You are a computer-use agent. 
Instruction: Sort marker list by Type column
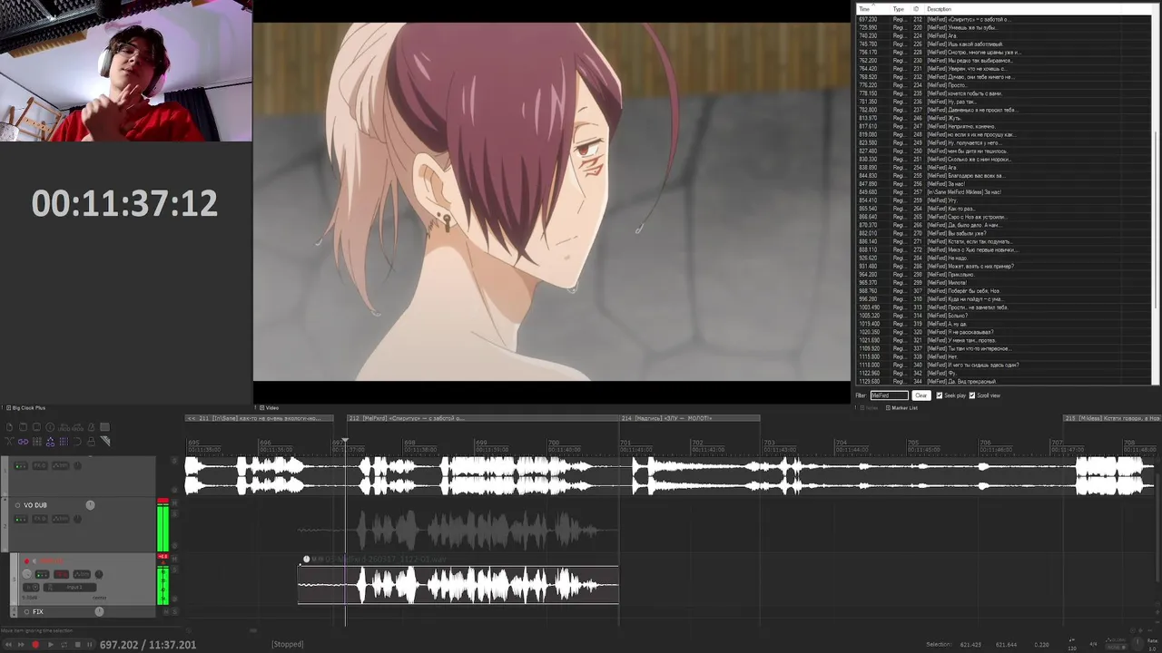click(x=899, y=9)
